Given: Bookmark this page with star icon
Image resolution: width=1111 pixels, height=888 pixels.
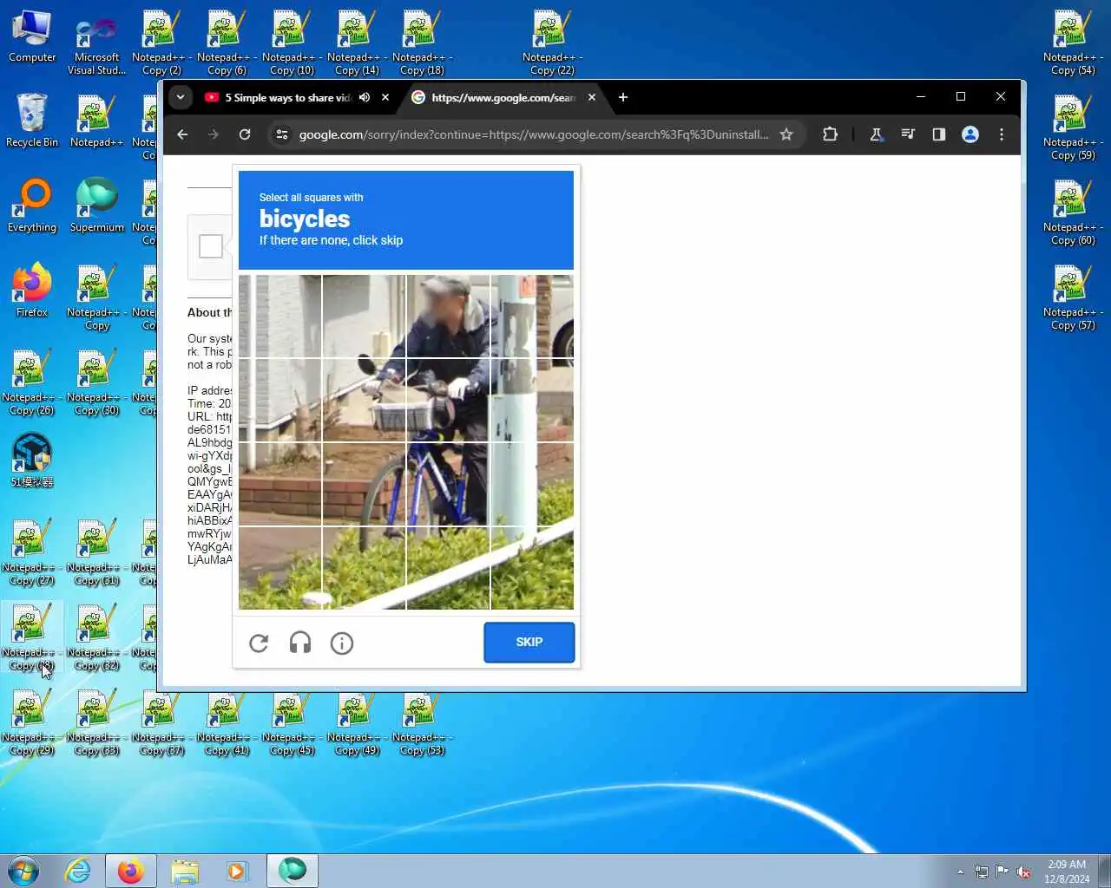Looking at the screenshot, I should 786,134.
